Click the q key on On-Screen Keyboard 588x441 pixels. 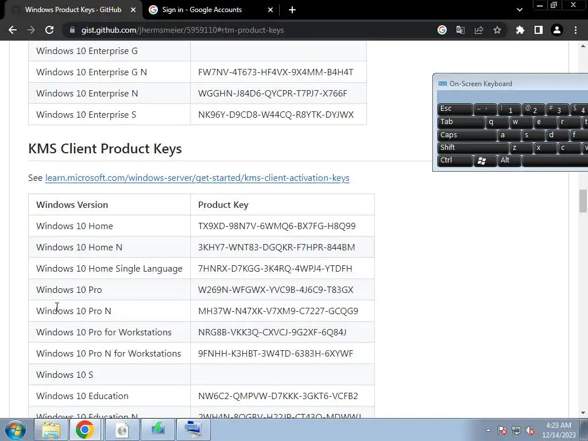point(497,122)
